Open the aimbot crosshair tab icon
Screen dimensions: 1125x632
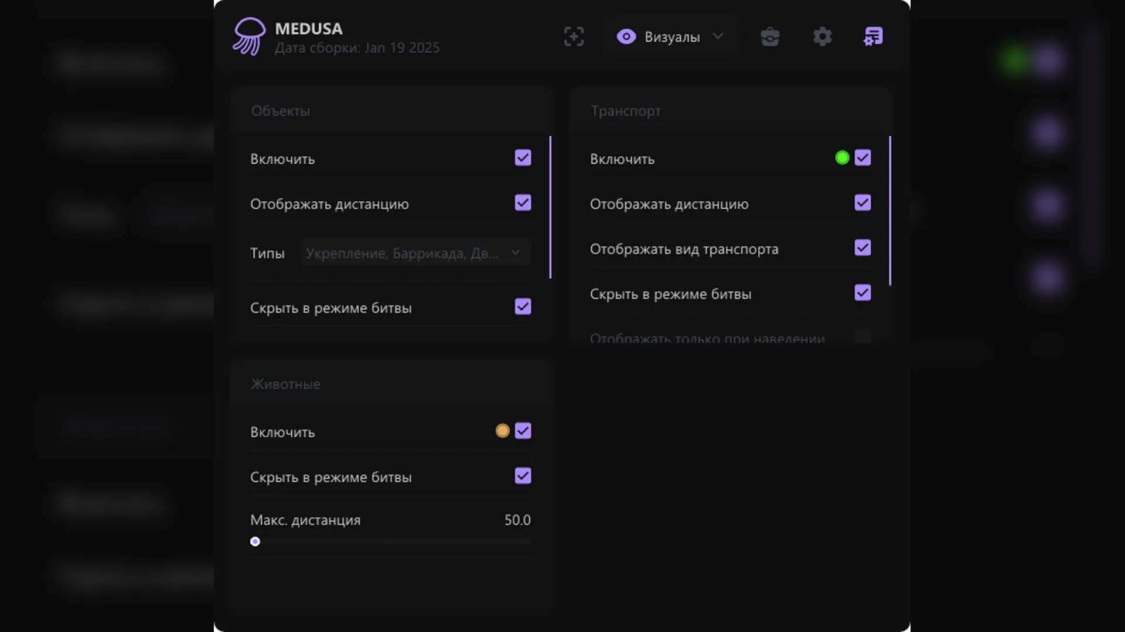pyautogui.click(x=574, y=36)
